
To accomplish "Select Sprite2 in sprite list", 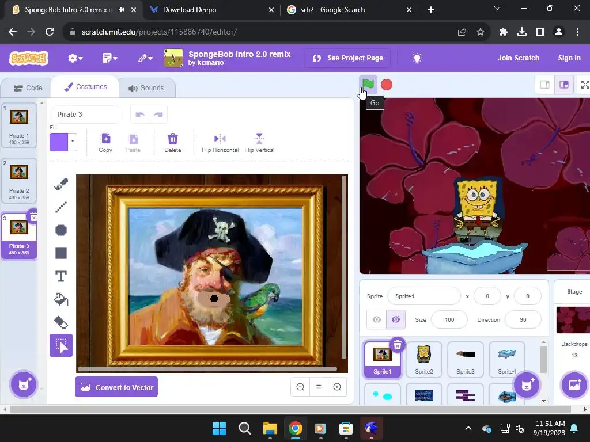I will (x=424, y=360).
